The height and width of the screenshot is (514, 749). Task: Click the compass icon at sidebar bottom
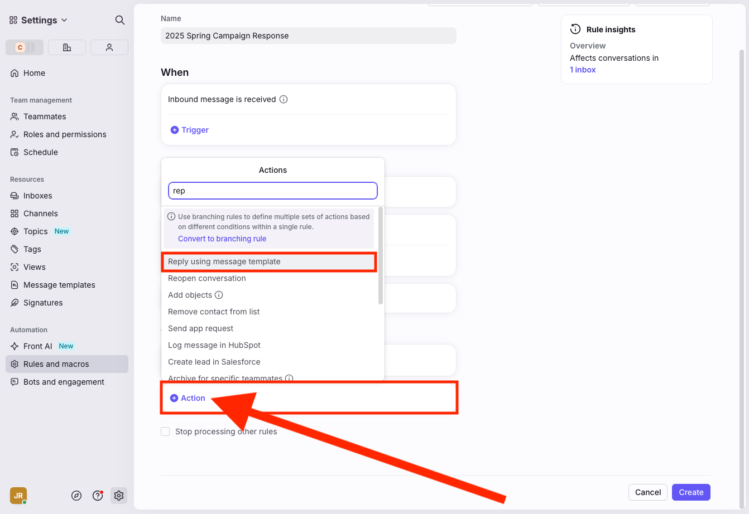[77, 496]
